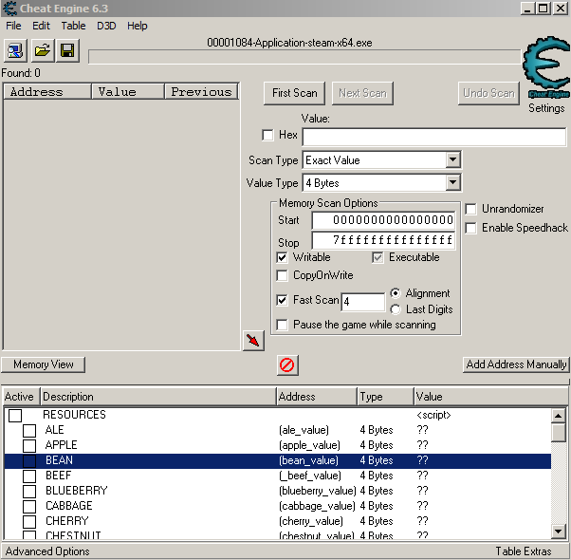The height and width of the screenshot is (560, 571).
Task: Open Advanced Options
Action: click(x=47, y=551)
